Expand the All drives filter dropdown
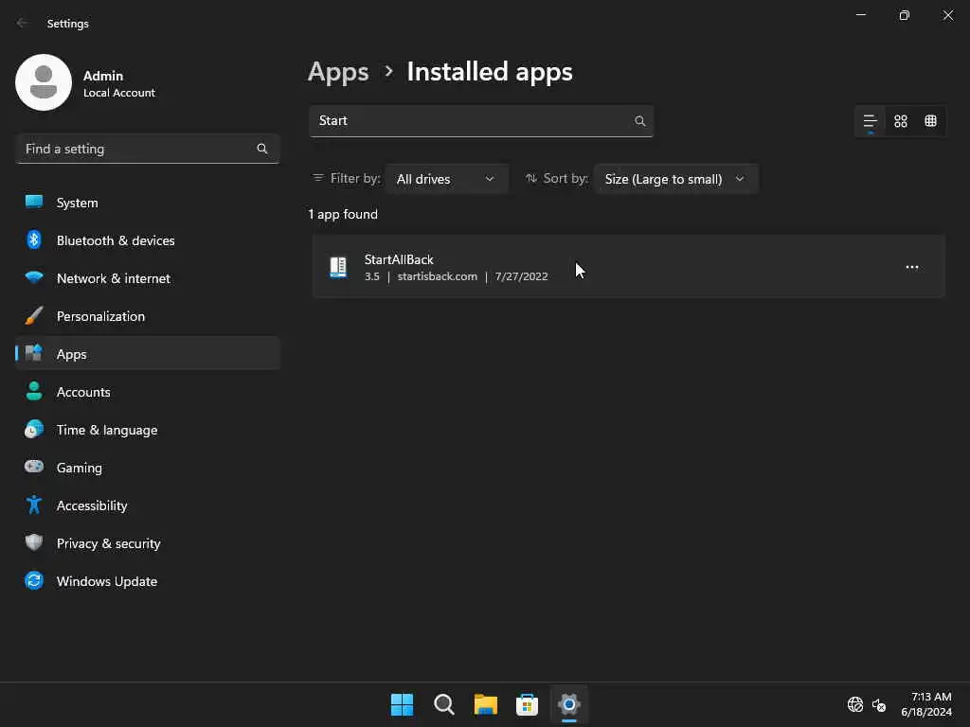This screenshot has width=970, height=727. 446,179
